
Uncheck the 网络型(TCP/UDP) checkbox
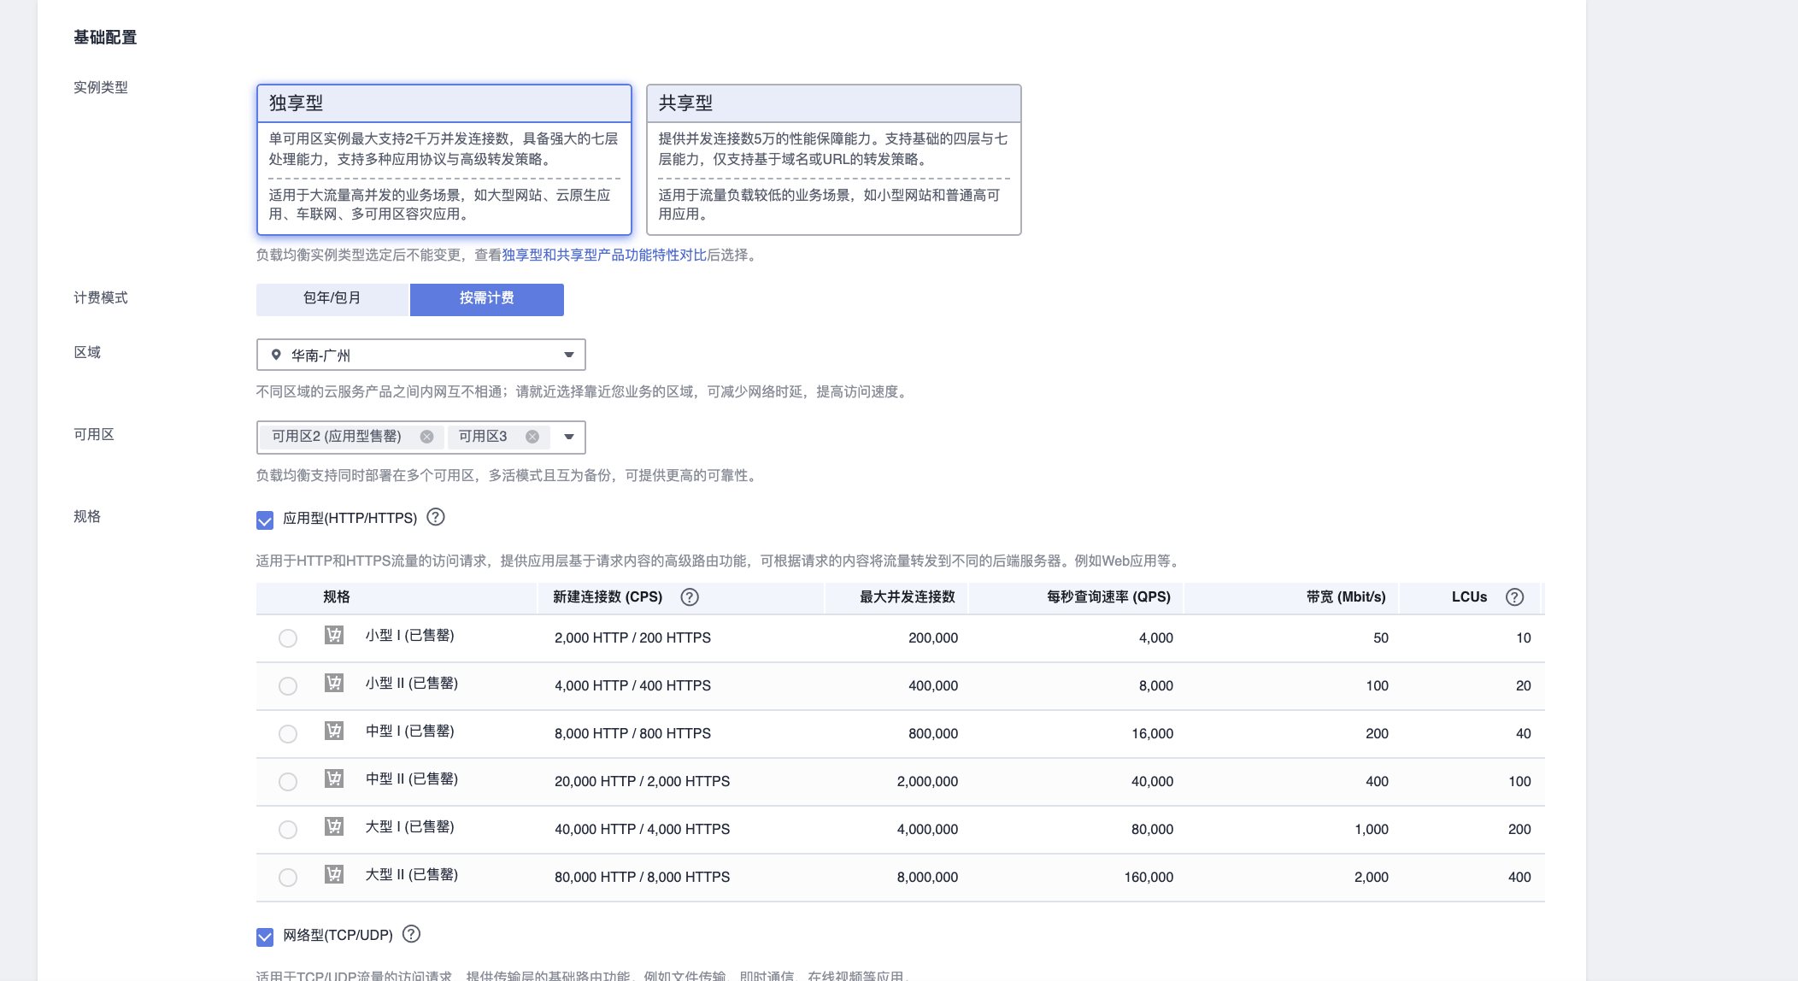[264, 936]
